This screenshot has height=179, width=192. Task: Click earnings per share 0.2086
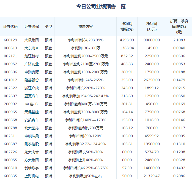(x=179, y=176)
